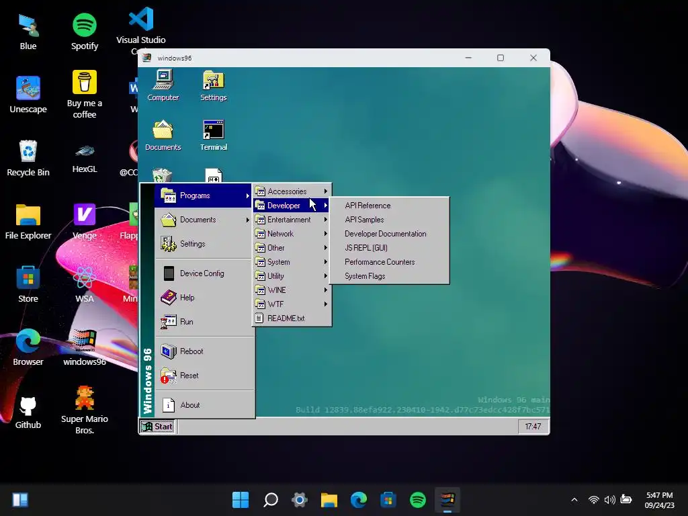Launch Terminal on windows96 desktop
This screenshot has height=516, width=688.
coord(213,135)
